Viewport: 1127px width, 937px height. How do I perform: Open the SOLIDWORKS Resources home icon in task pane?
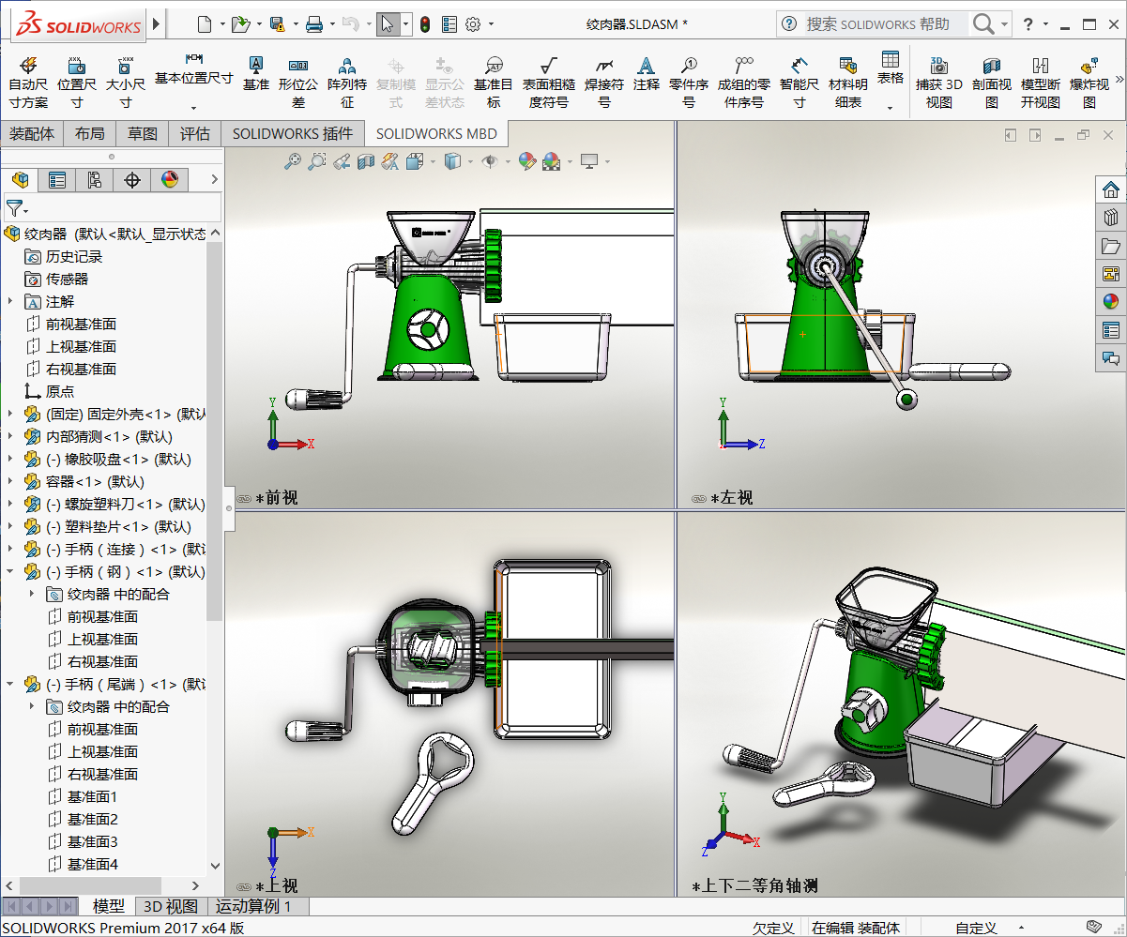[1111, 189]
